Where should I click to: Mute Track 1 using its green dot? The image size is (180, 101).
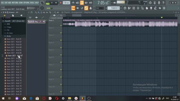point(61,26)
